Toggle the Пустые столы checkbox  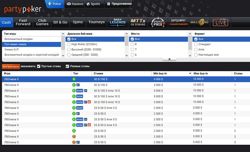(39, 66)
